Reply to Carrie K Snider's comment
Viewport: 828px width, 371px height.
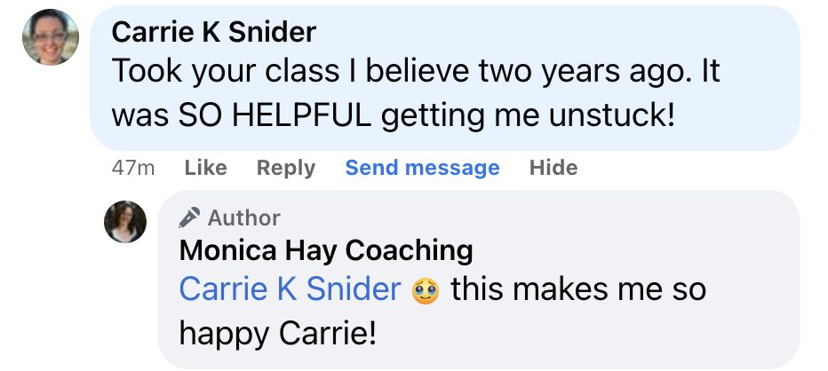(x=285, y=168)
